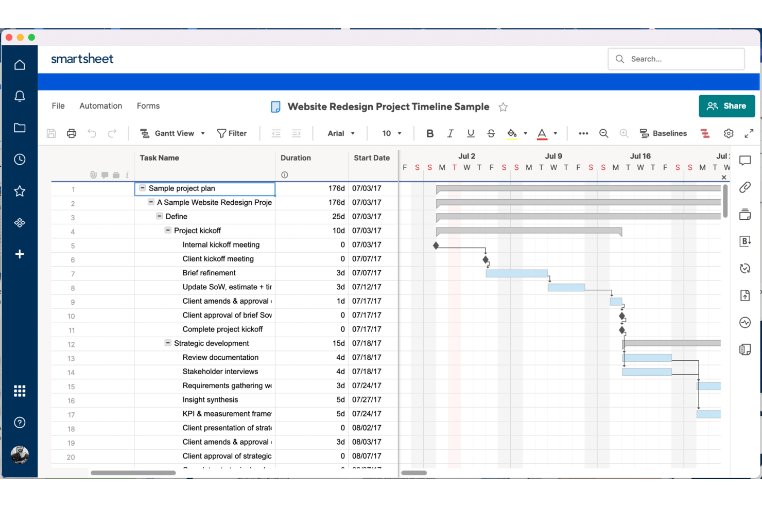Open the Browse folder icon
Screen dimensions: 762x508
click(x=20, y=128)
